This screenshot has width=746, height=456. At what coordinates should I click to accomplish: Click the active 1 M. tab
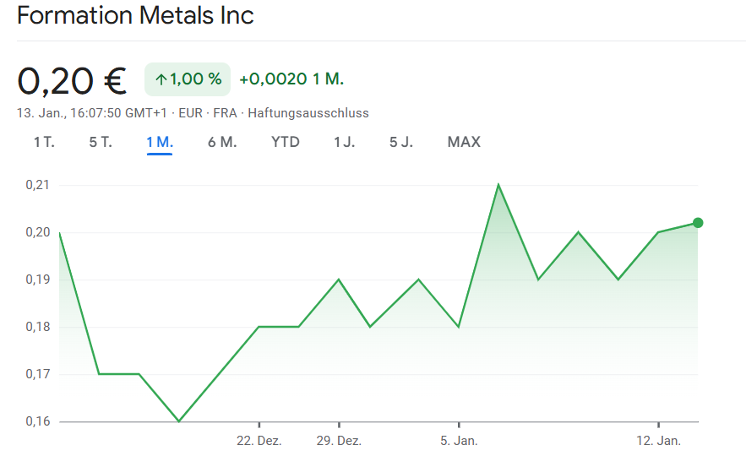(160, 142)
